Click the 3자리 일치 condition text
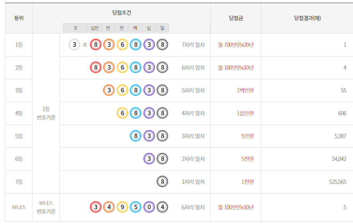Viewport: 353px width, 224px height. tap(193, 136)
